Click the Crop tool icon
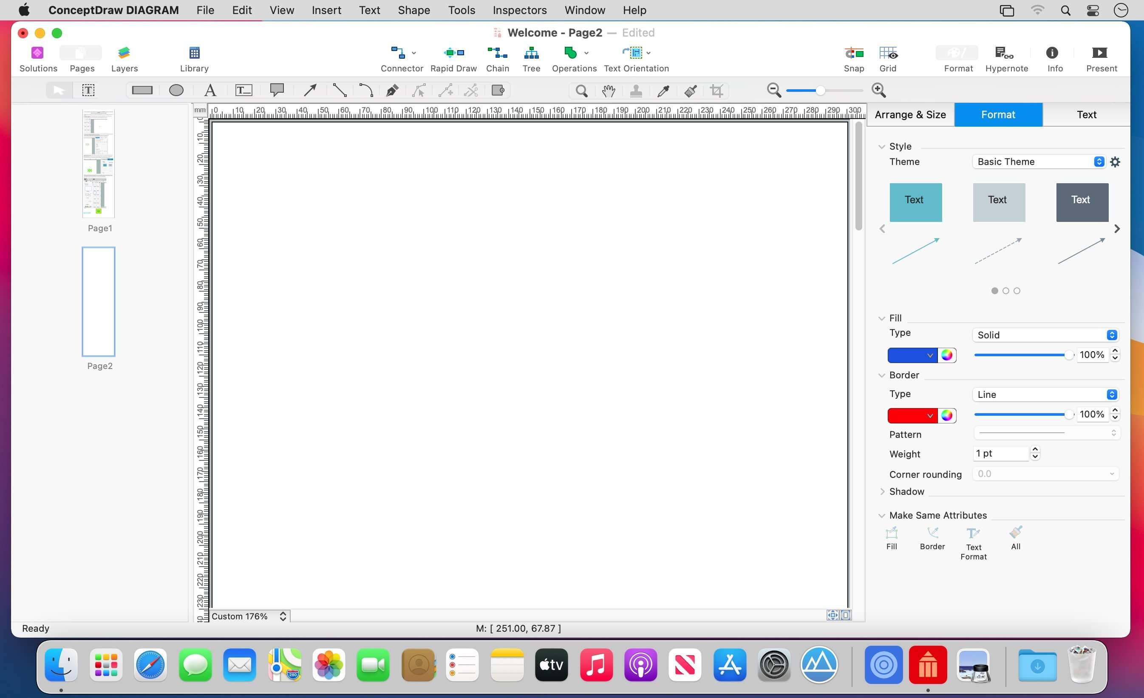Viewport: 1144px width, 698px height. tap(716, 90)
